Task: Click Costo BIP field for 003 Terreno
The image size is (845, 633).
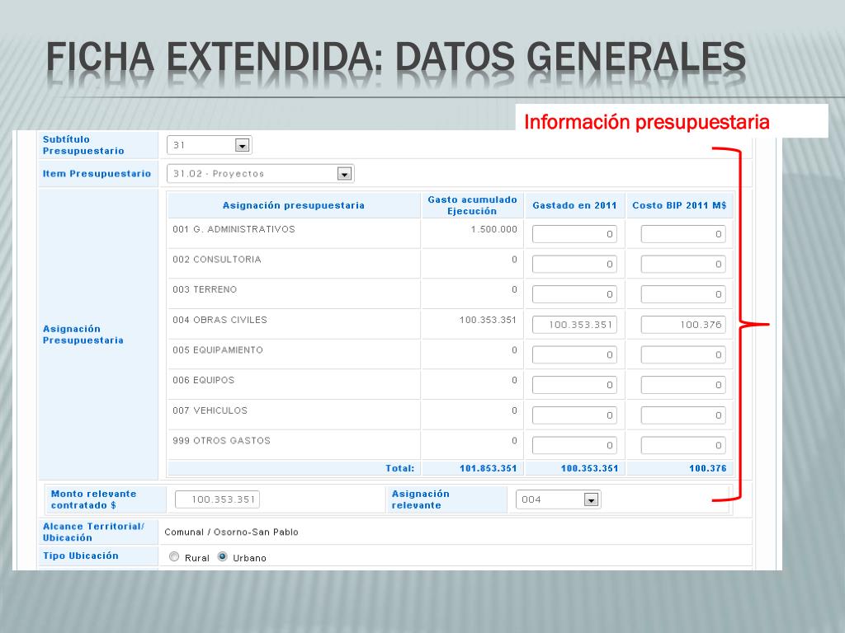Action: [x=682, y=294]
